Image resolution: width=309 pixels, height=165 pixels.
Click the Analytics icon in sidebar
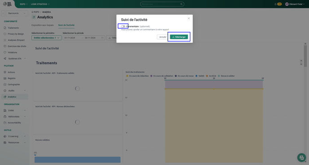coord(5,97)
